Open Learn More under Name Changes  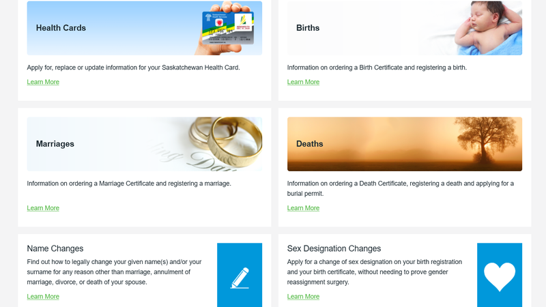[43, 296]
